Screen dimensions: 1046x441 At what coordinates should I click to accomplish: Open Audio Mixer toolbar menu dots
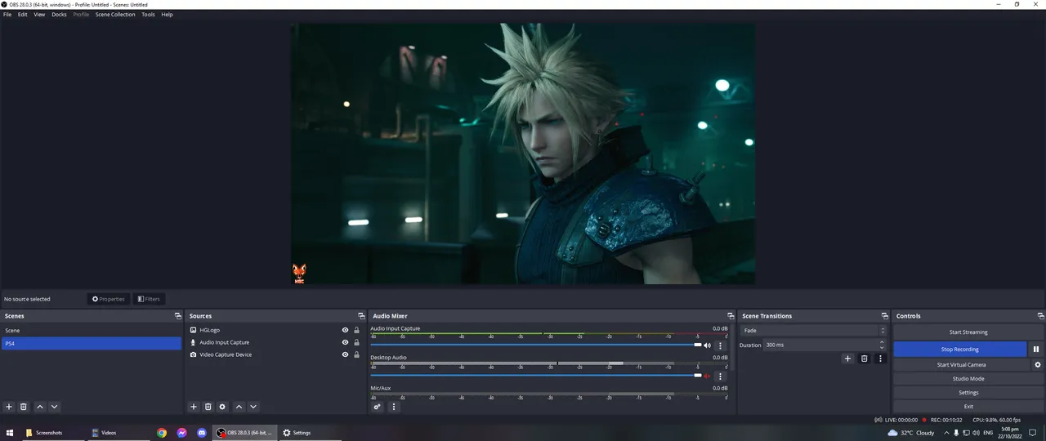click(x=393, y=407)
